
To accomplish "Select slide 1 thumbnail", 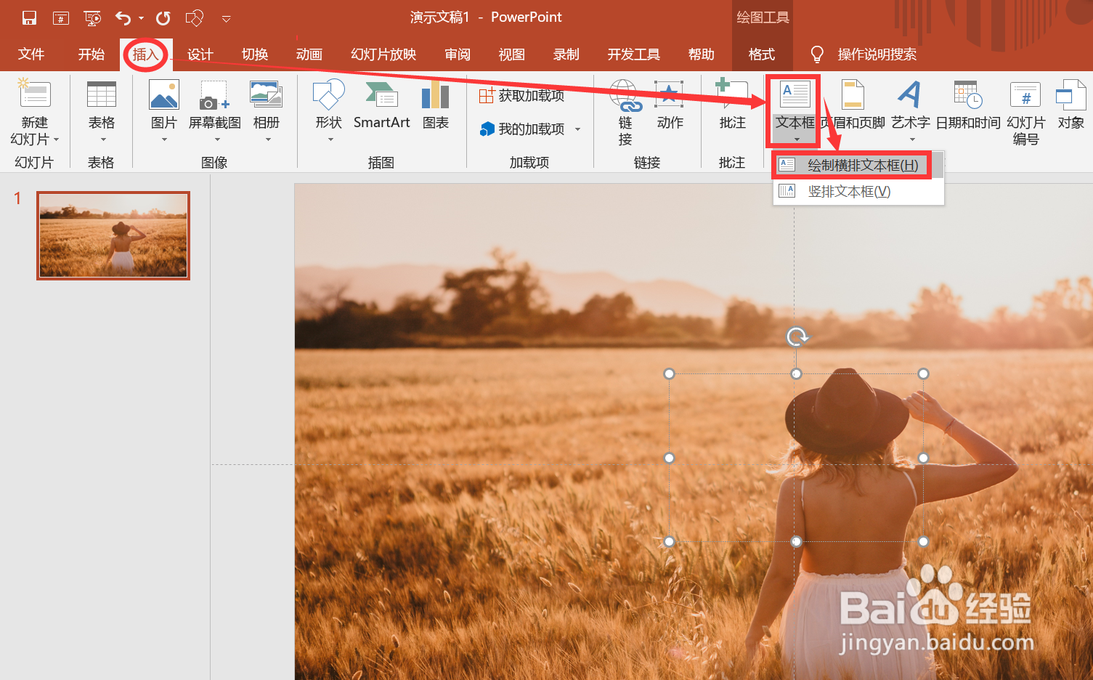I will [x=113, y=235].
